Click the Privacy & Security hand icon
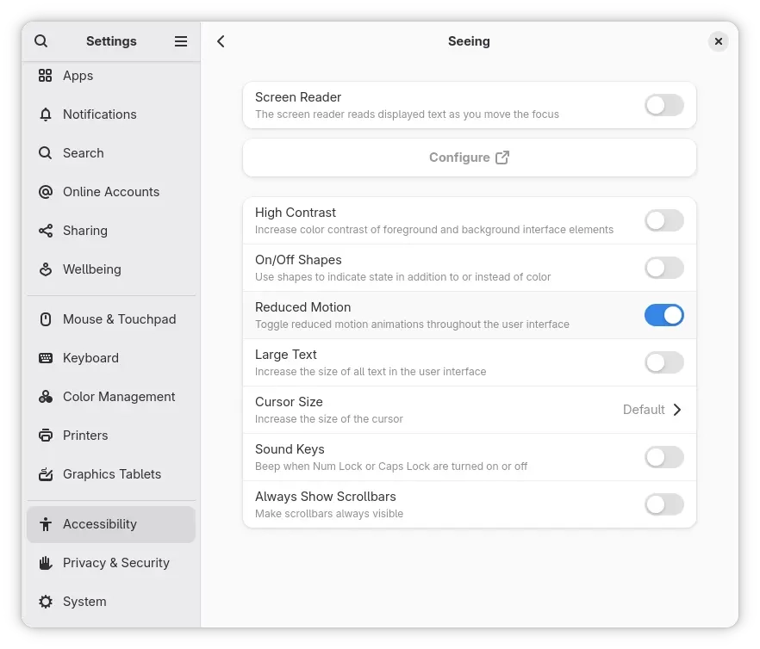The height and width of the screenshot is (649, 760). (x=46, y=563)
